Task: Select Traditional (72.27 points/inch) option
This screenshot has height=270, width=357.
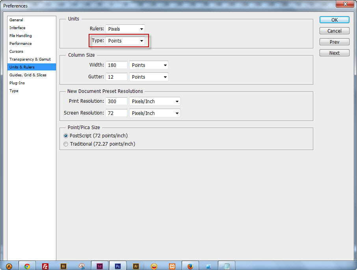Action: 66,144
